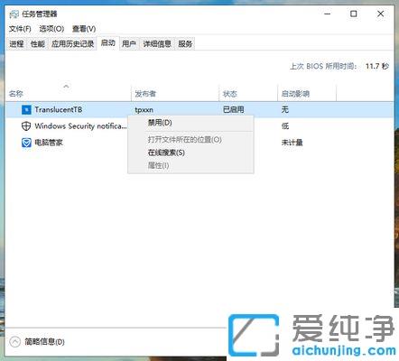The width and height of the screenshot is (399, 361).
Task: Click the tpxxn publisher cell
Action: tap(144, 110)
